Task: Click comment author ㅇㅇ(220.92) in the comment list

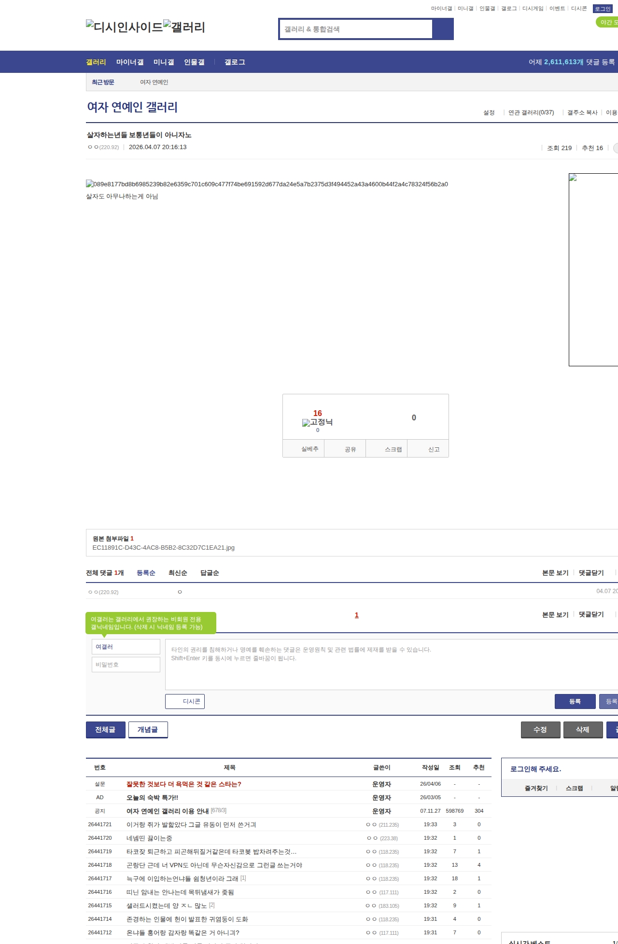Action: pos(103,592)
